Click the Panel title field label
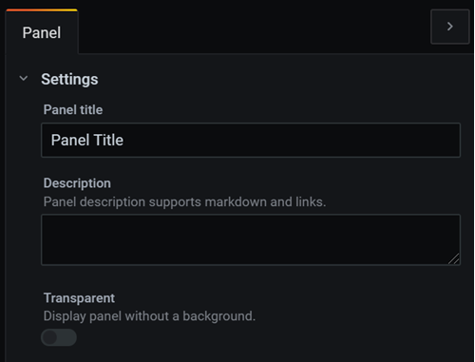The height and width of the screenshot is (362, 475). tap(73, 110)
